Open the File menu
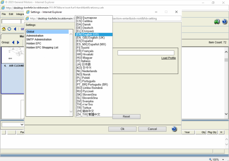The height and width of the screenshot is (161, 229). (x=4, y=14)
